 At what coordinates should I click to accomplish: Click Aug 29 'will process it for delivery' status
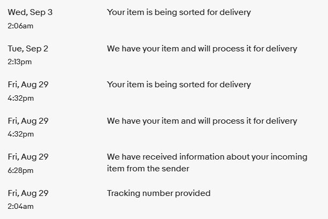(202, 121)
